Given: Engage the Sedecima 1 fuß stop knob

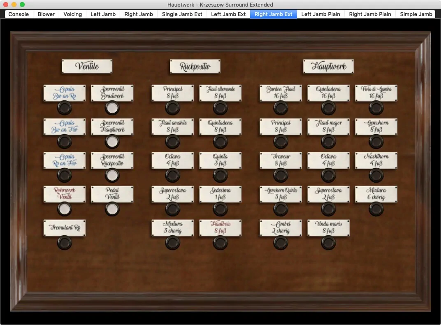Looking at the screenshot, I should (x=220, y=209).
